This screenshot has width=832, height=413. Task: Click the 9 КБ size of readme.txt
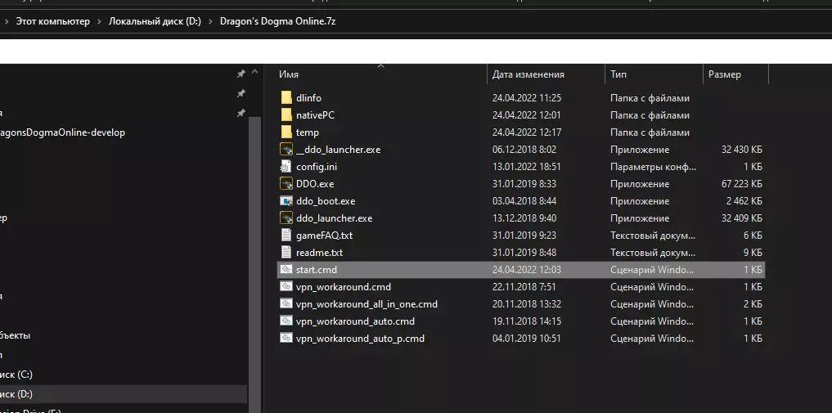pos(753,253)
